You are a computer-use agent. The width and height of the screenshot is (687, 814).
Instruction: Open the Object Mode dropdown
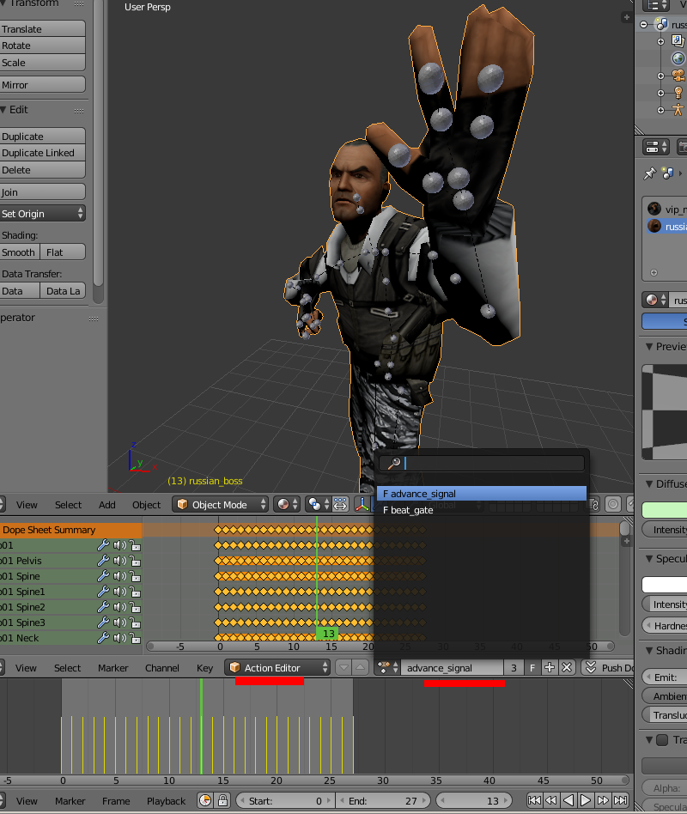220,505
